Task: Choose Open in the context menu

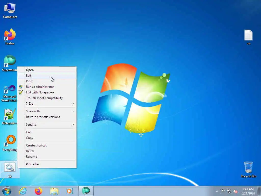Action: (47, 70)
